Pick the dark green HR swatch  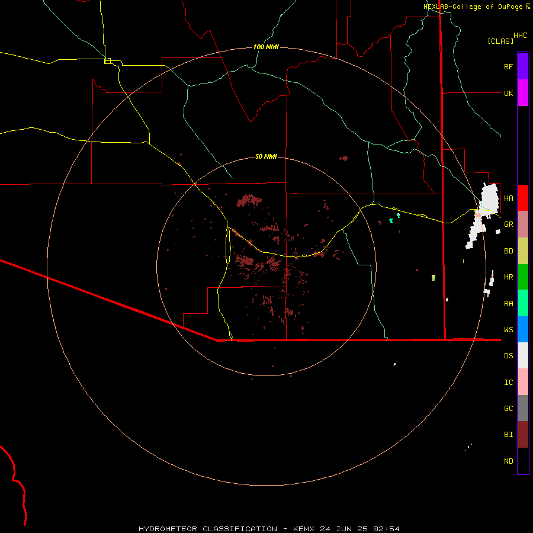pyautogui.click(x=523, y=277)
